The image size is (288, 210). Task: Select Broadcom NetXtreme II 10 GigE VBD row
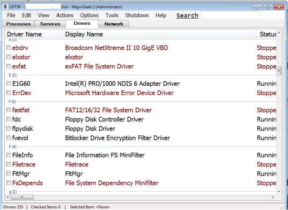pos(117,48)
